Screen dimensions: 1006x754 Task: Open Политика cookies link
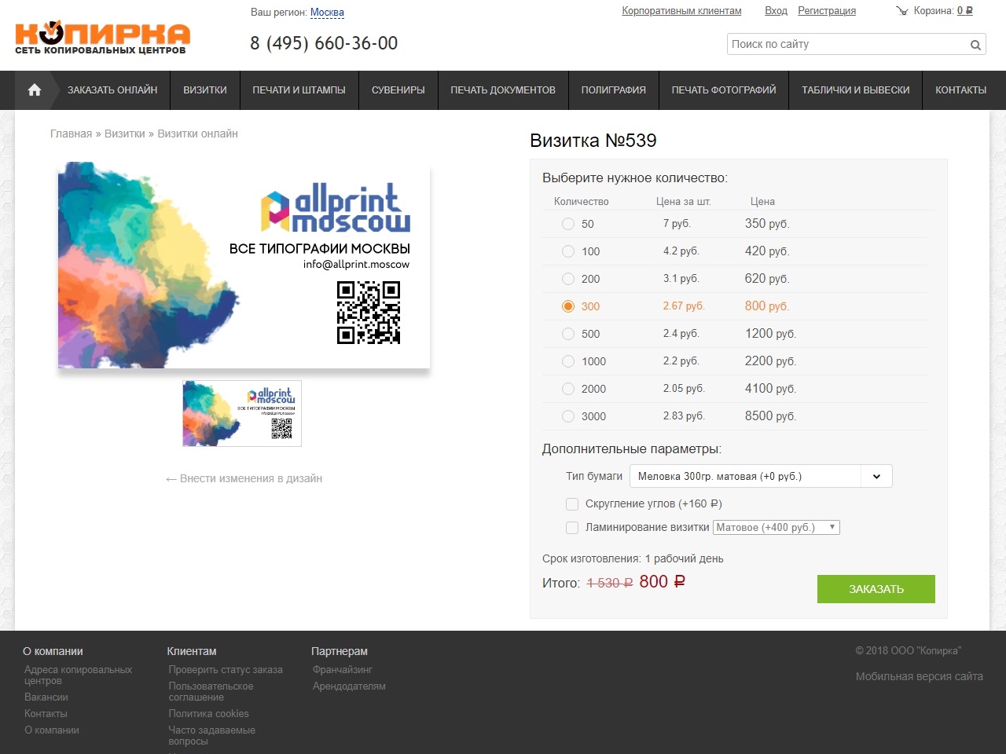click(208, 714)
